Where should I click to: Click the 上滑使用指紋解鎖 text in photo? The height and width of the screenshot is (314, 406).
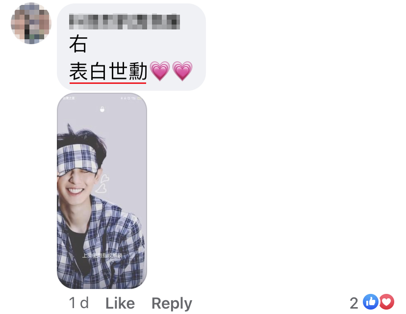[102, 256]
